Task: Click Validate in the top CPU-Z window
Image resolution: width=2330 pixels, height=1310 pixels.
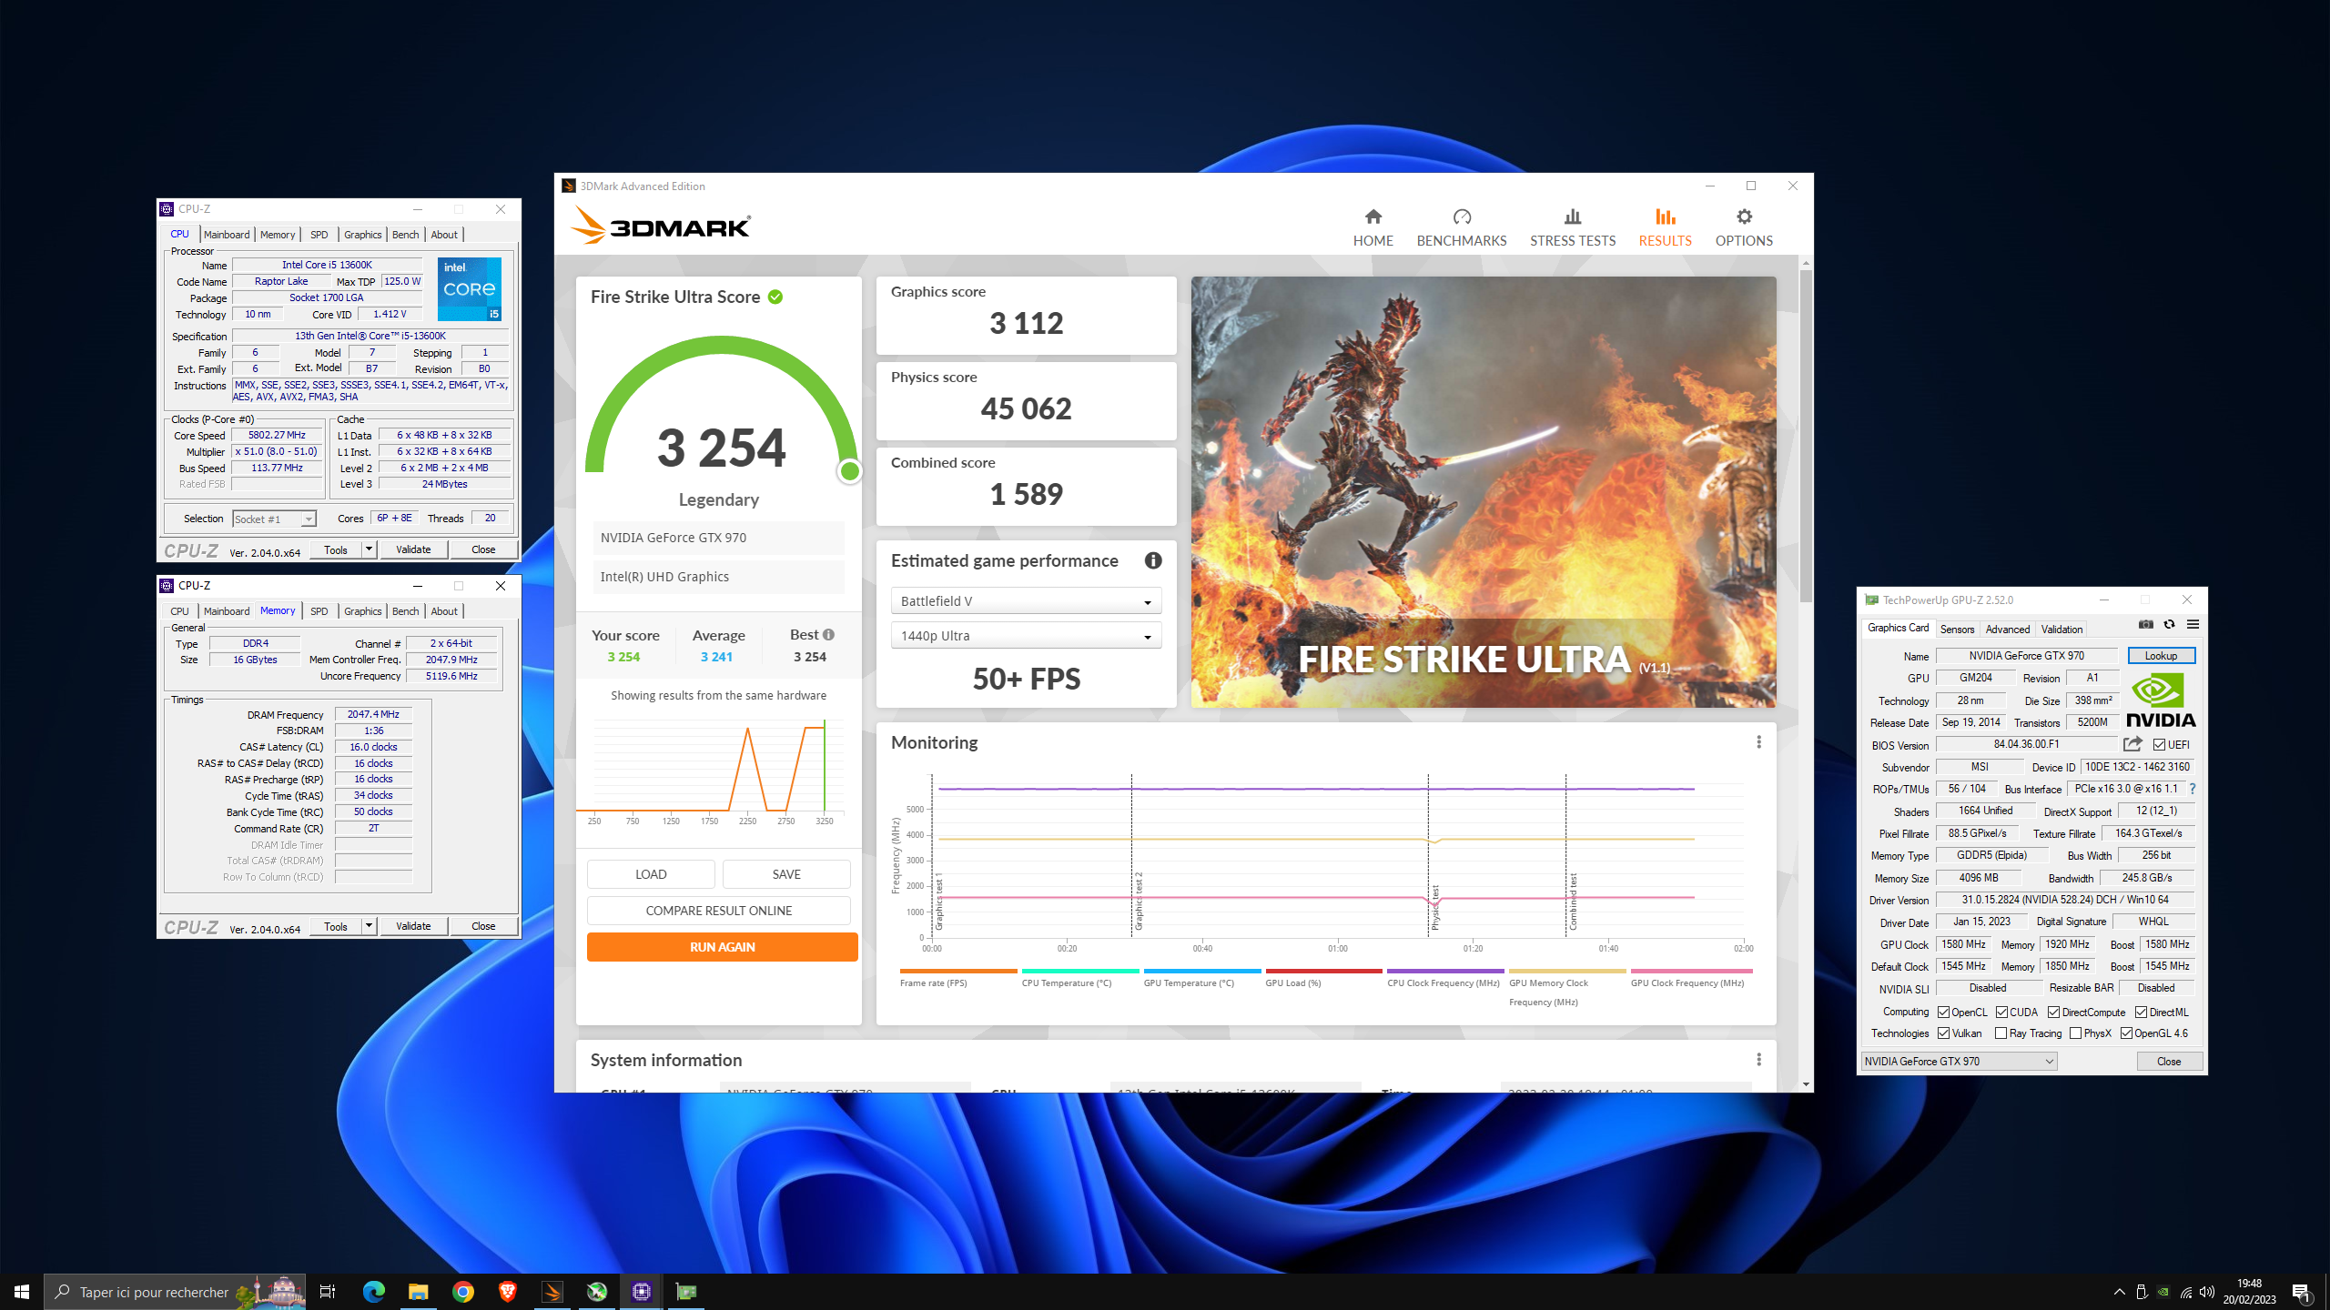Action: [413, 549]
